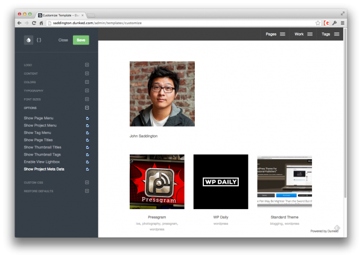Screen dimensions: 362x258
Task: Click the wrench extension icon
Action: click(334, 22)
